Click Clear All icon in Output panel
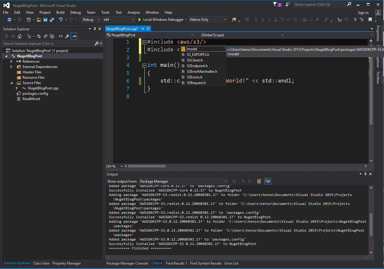This screenshot has width=384, height=269. [259, 181]
